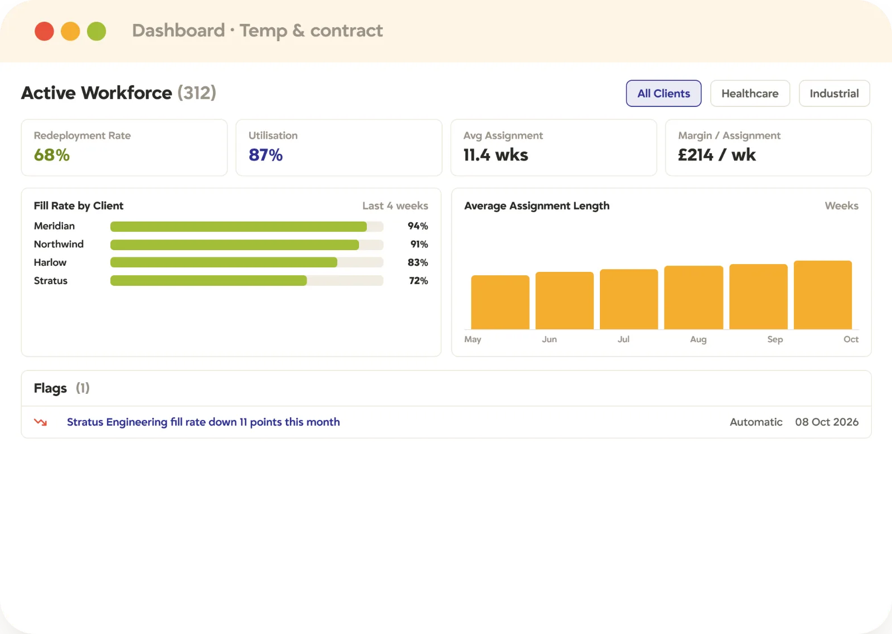Open the Margin / Assignment £214 card
This screenshot has width=892, height=634.
[x=768, y=148]
